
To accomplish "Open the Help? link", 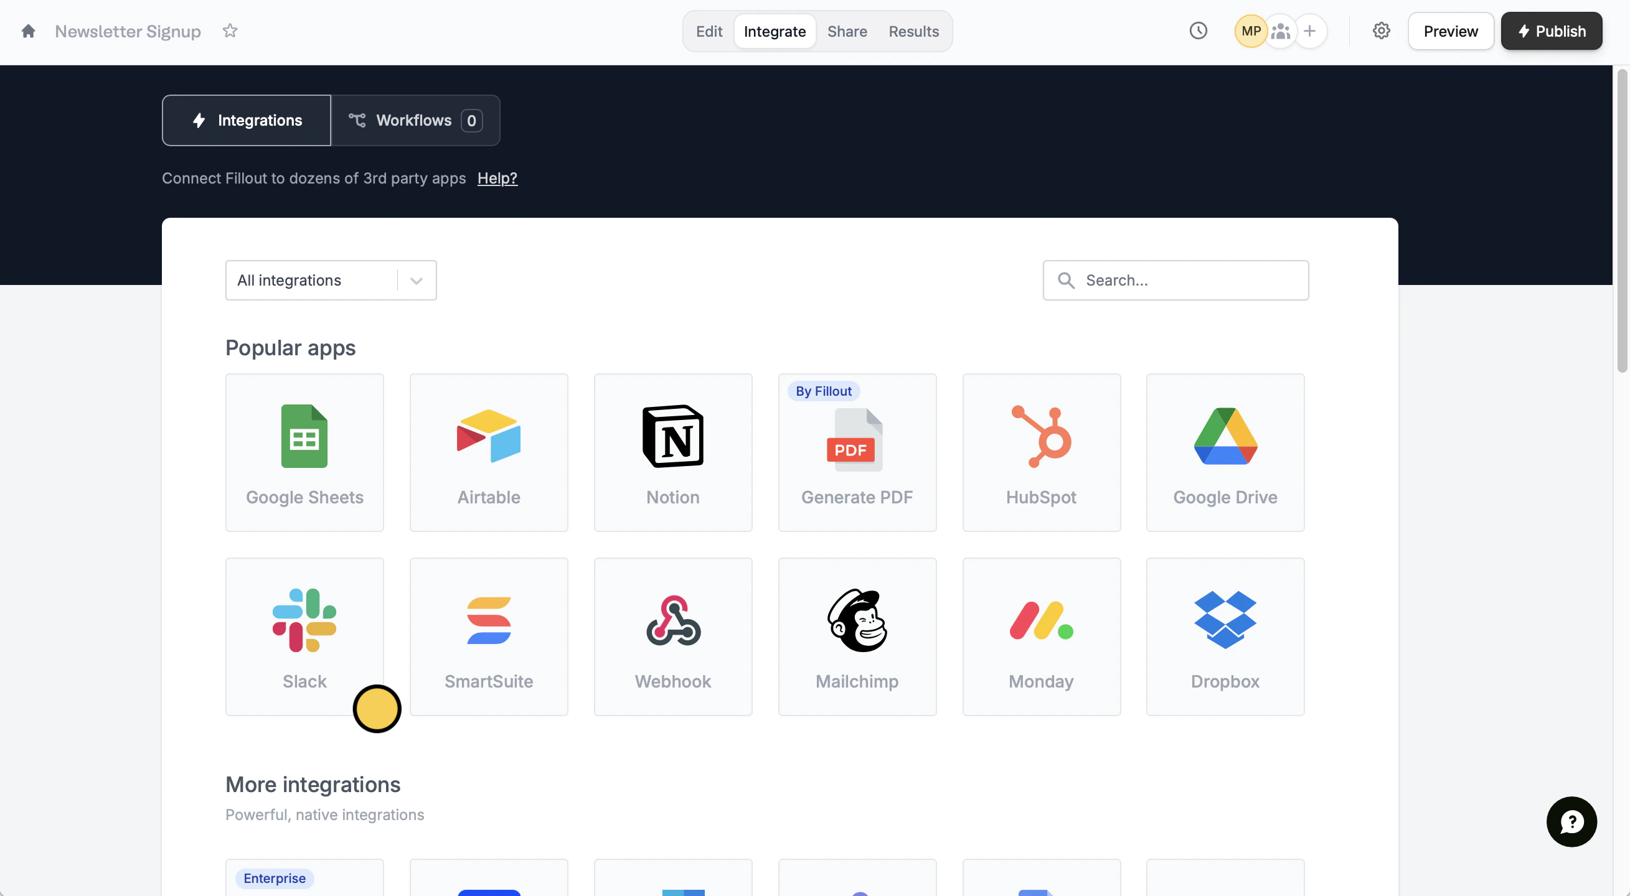I will 497,179.
